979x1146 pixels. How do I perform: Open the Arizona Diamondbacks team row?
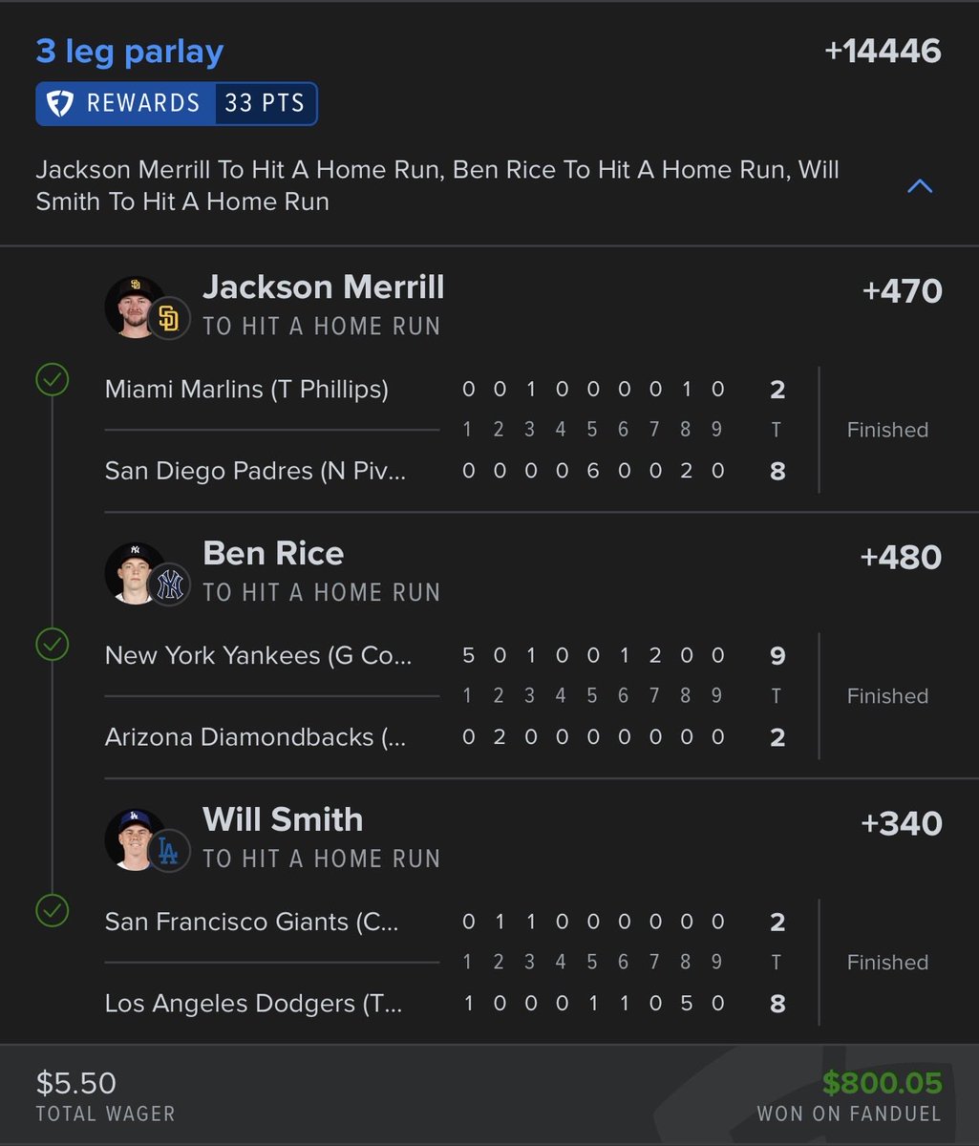coord(445,737)
